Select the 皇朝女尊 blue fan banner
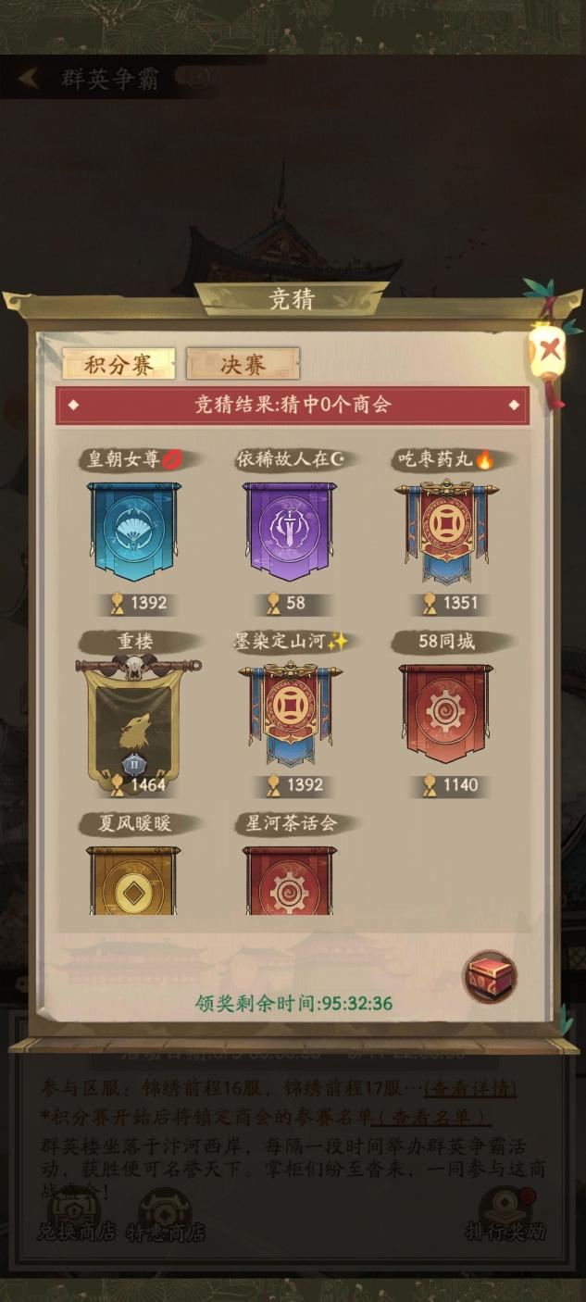This screenshot has height=1302, width=586. coord(134,532)
